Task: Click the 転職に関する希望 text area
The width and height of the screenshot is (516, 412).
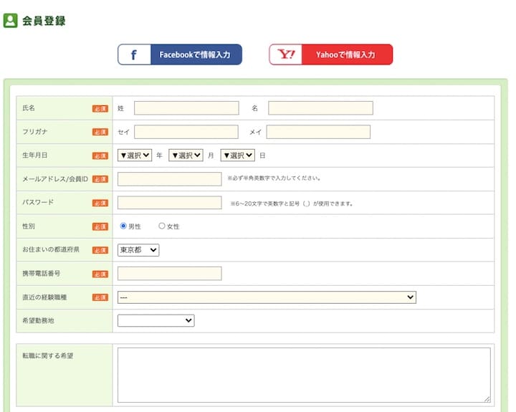Action: click(x=304, y=375)
